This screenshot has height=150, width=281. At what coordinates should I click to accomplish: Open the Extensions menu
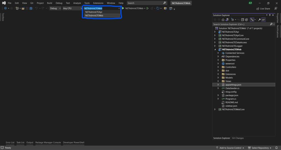click(98, 3)
